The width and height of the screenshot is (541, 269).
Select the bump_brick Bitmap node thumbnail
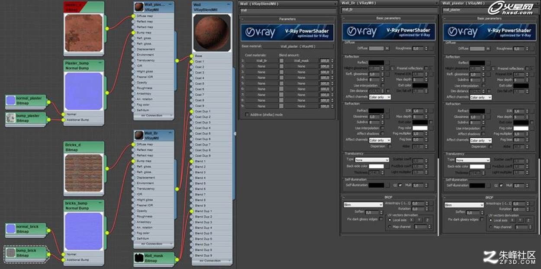pyautogui.click(x=11, y=253)
